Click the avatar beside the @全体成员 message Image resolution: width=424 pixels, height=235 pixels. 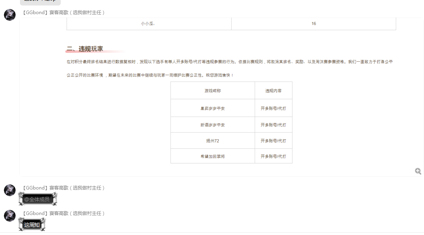tap(10, 190)
